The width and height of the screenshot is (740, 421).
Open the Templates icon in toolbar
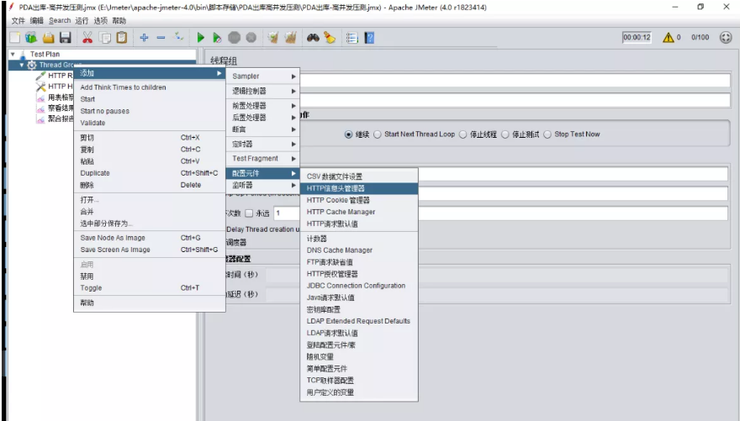tap(31, 38)
